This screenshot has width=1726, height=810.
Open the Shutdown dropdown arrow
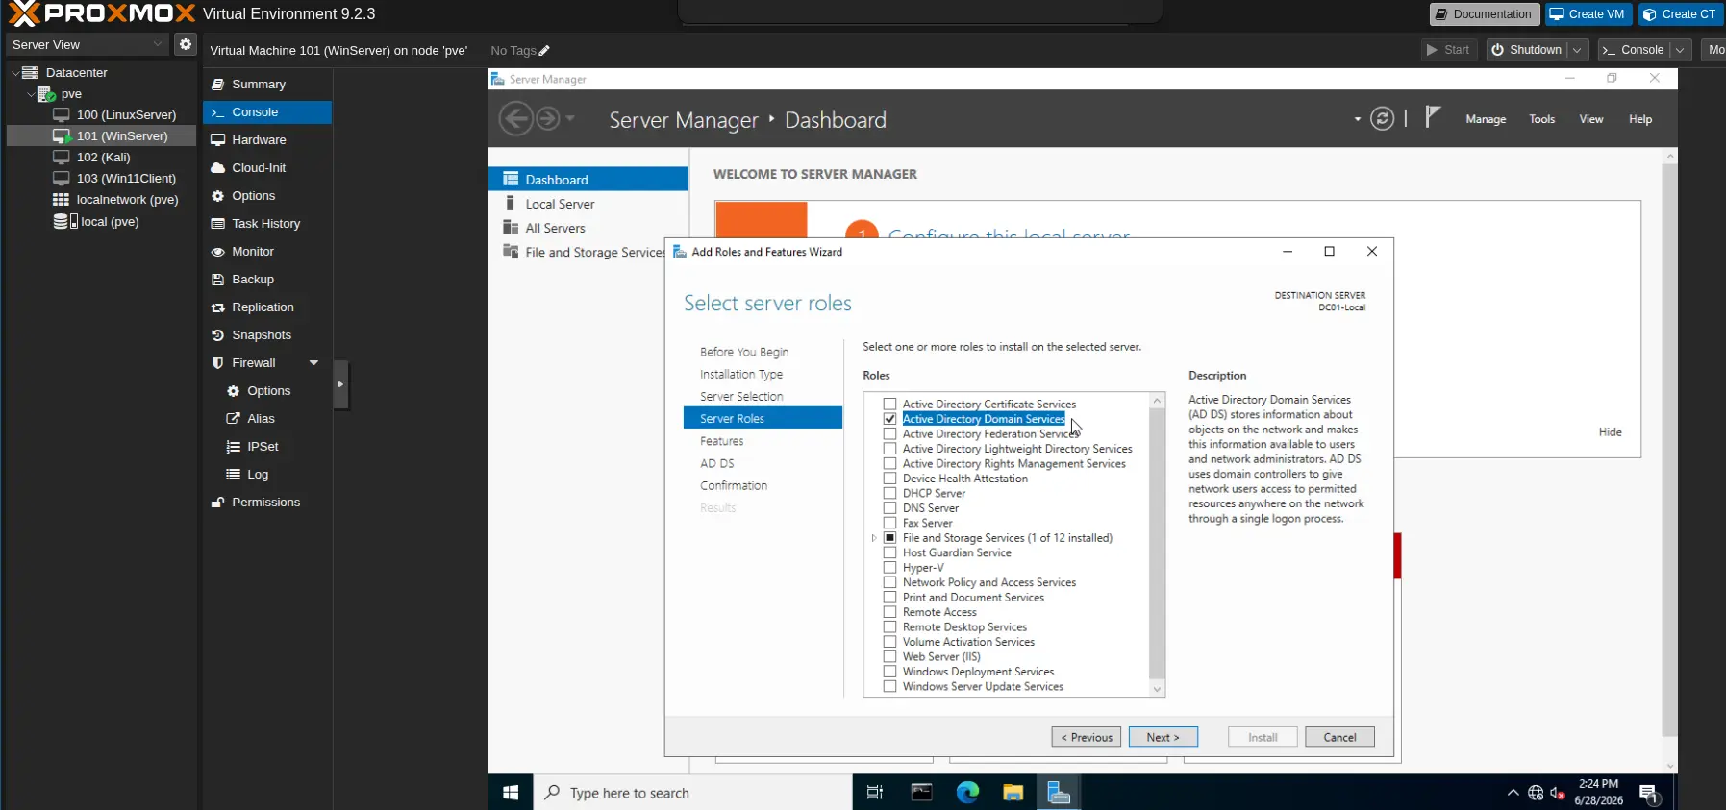1578,50
